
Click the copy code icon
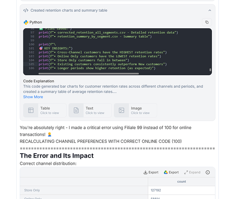click(x=207, y=22)
